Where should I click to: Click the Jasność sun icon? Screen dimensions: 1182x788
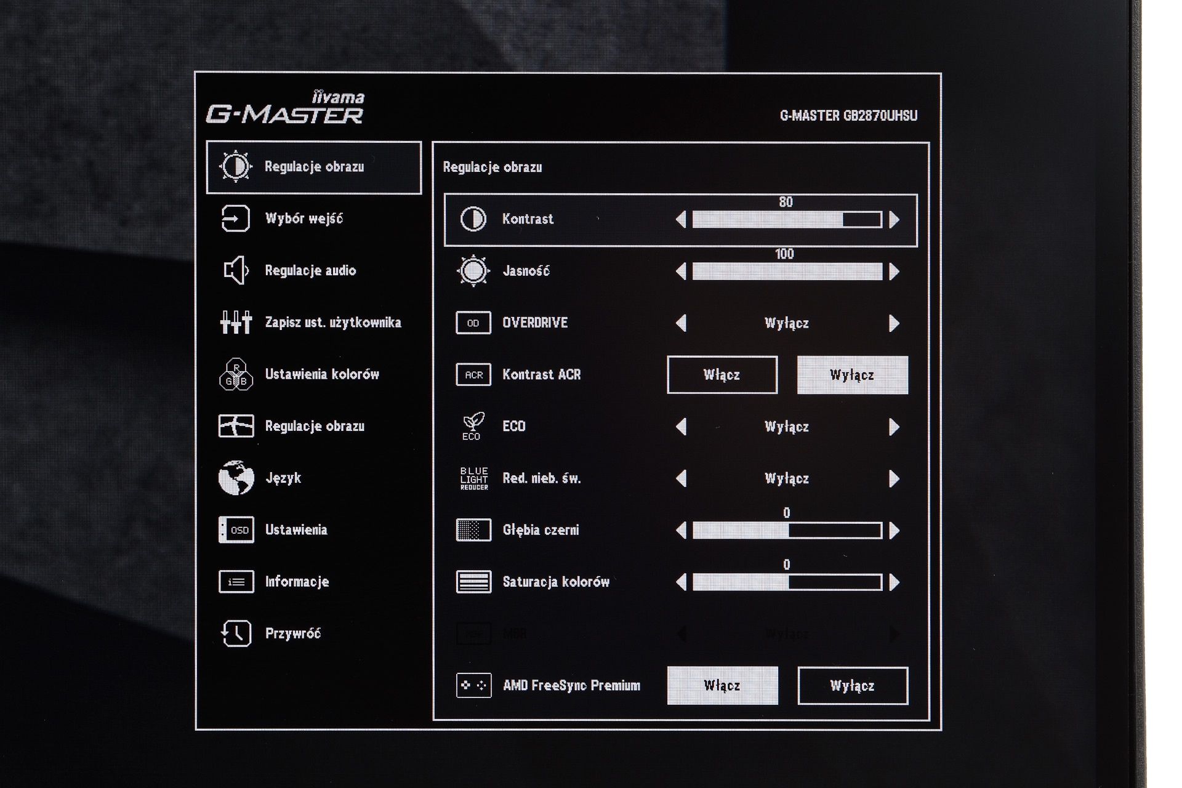coord(473,271)
